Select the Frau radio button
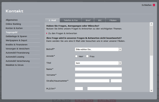Image resolution: width=159 pixels, height=102 pixels. tap(87, 56)
